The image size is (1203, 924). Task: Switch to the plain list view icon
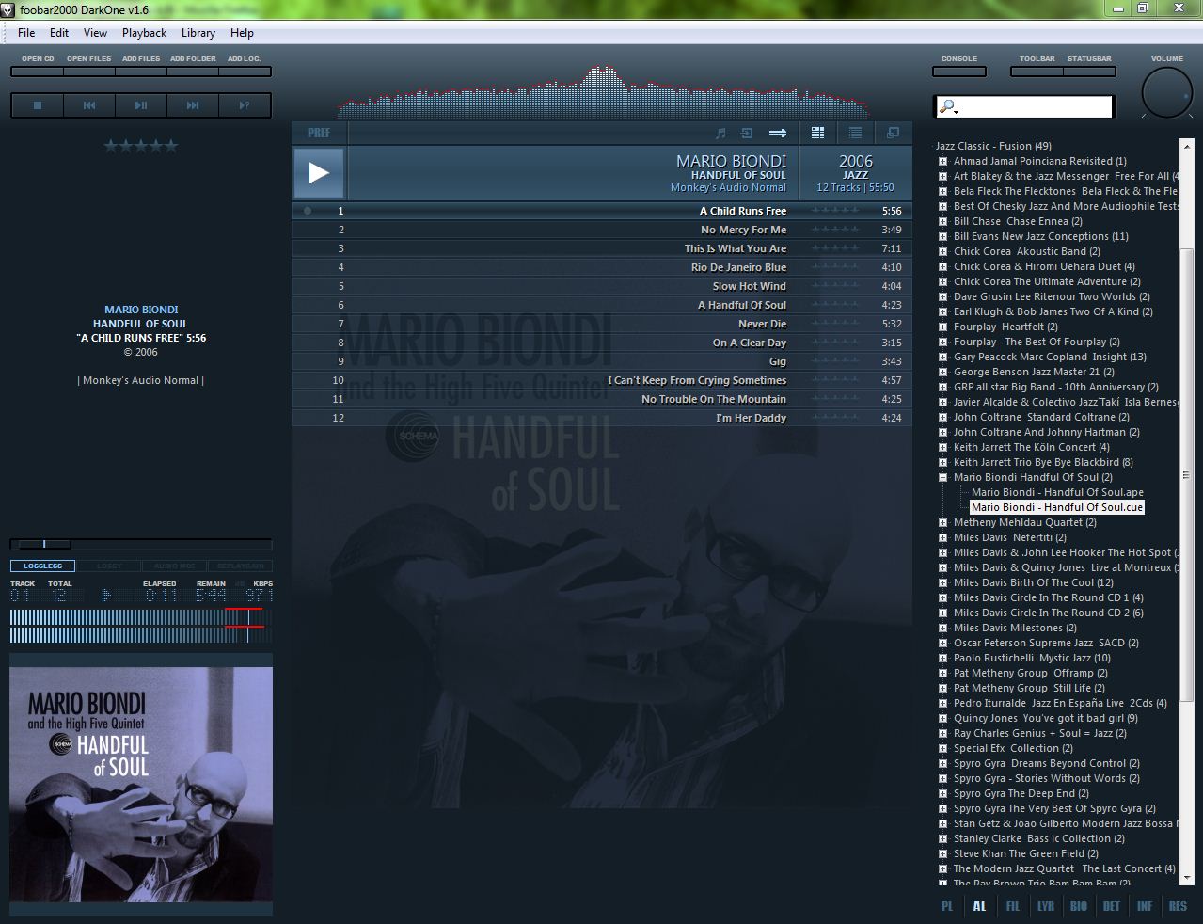856,133
